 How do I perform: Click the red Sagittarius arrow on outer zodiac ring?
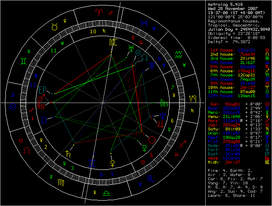click(182, 144)
